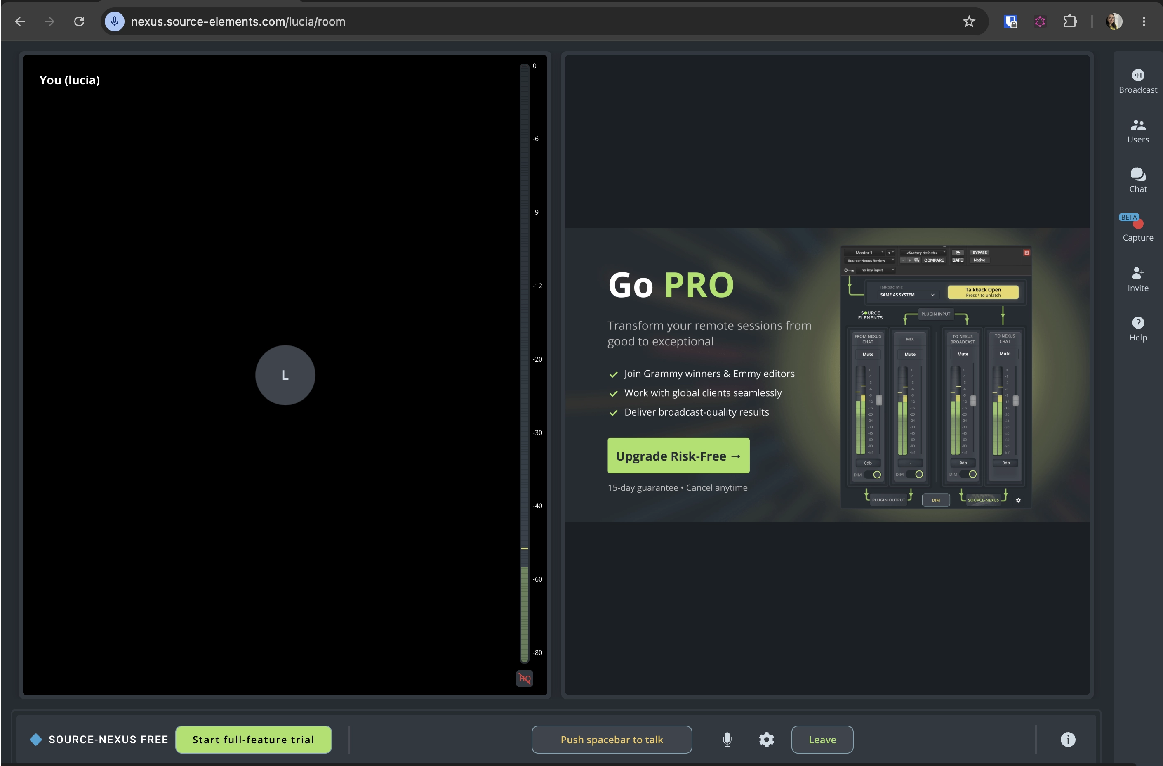The height and width of the screenshot is (766, 1163).
Task: Open the Help icon in sidebar
Action: click(1137, 322)
